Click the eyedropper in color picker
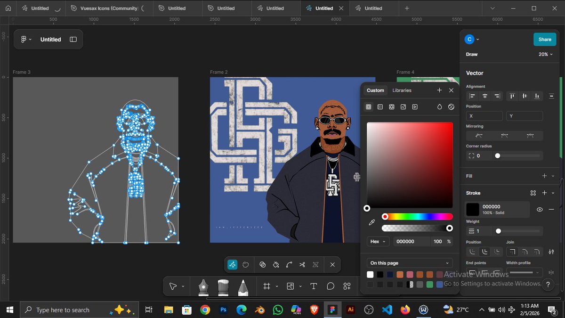Screen dimensions: 565x318 click(x=371, y=222)
